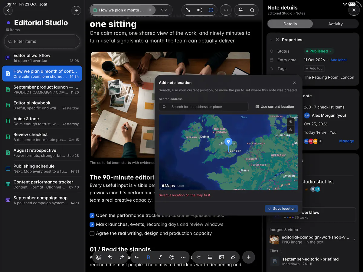This screenshot has width=363, height=272.
Task: Click the battery indicator in status bar
Action: pyautogui.click(x=352, y=4)
